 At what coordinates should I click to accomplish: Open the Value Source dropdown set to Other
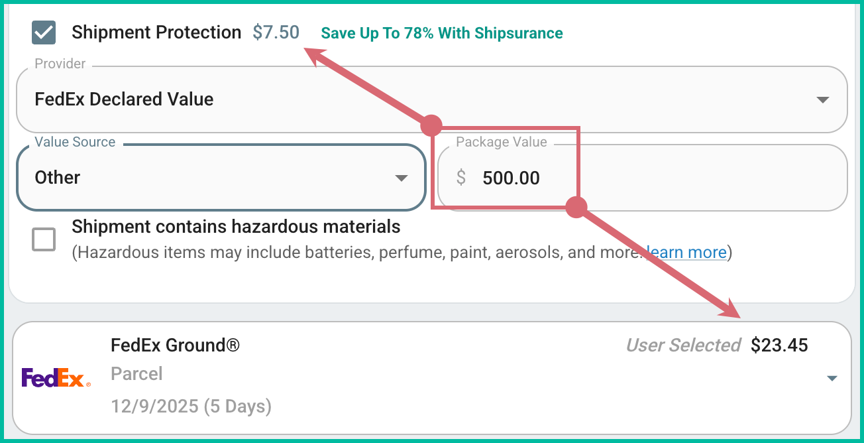click(221, 178)
